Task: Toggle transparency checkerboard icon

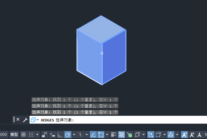Action: pyautogui.click(x=122, y=135)
